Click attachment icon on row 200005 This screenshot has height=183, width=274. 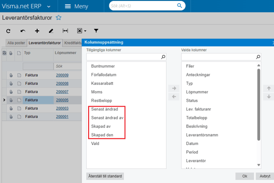(x=11, y=100)
